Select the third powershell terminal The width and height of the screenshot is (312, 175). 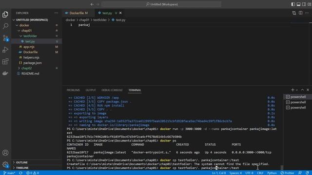[297, 107]
